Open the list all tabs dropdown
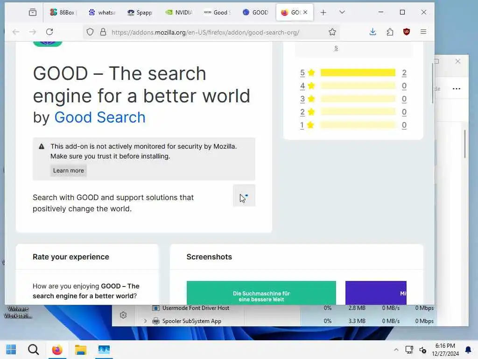Viewport: 478px width, 359px height. click(342, 12)
